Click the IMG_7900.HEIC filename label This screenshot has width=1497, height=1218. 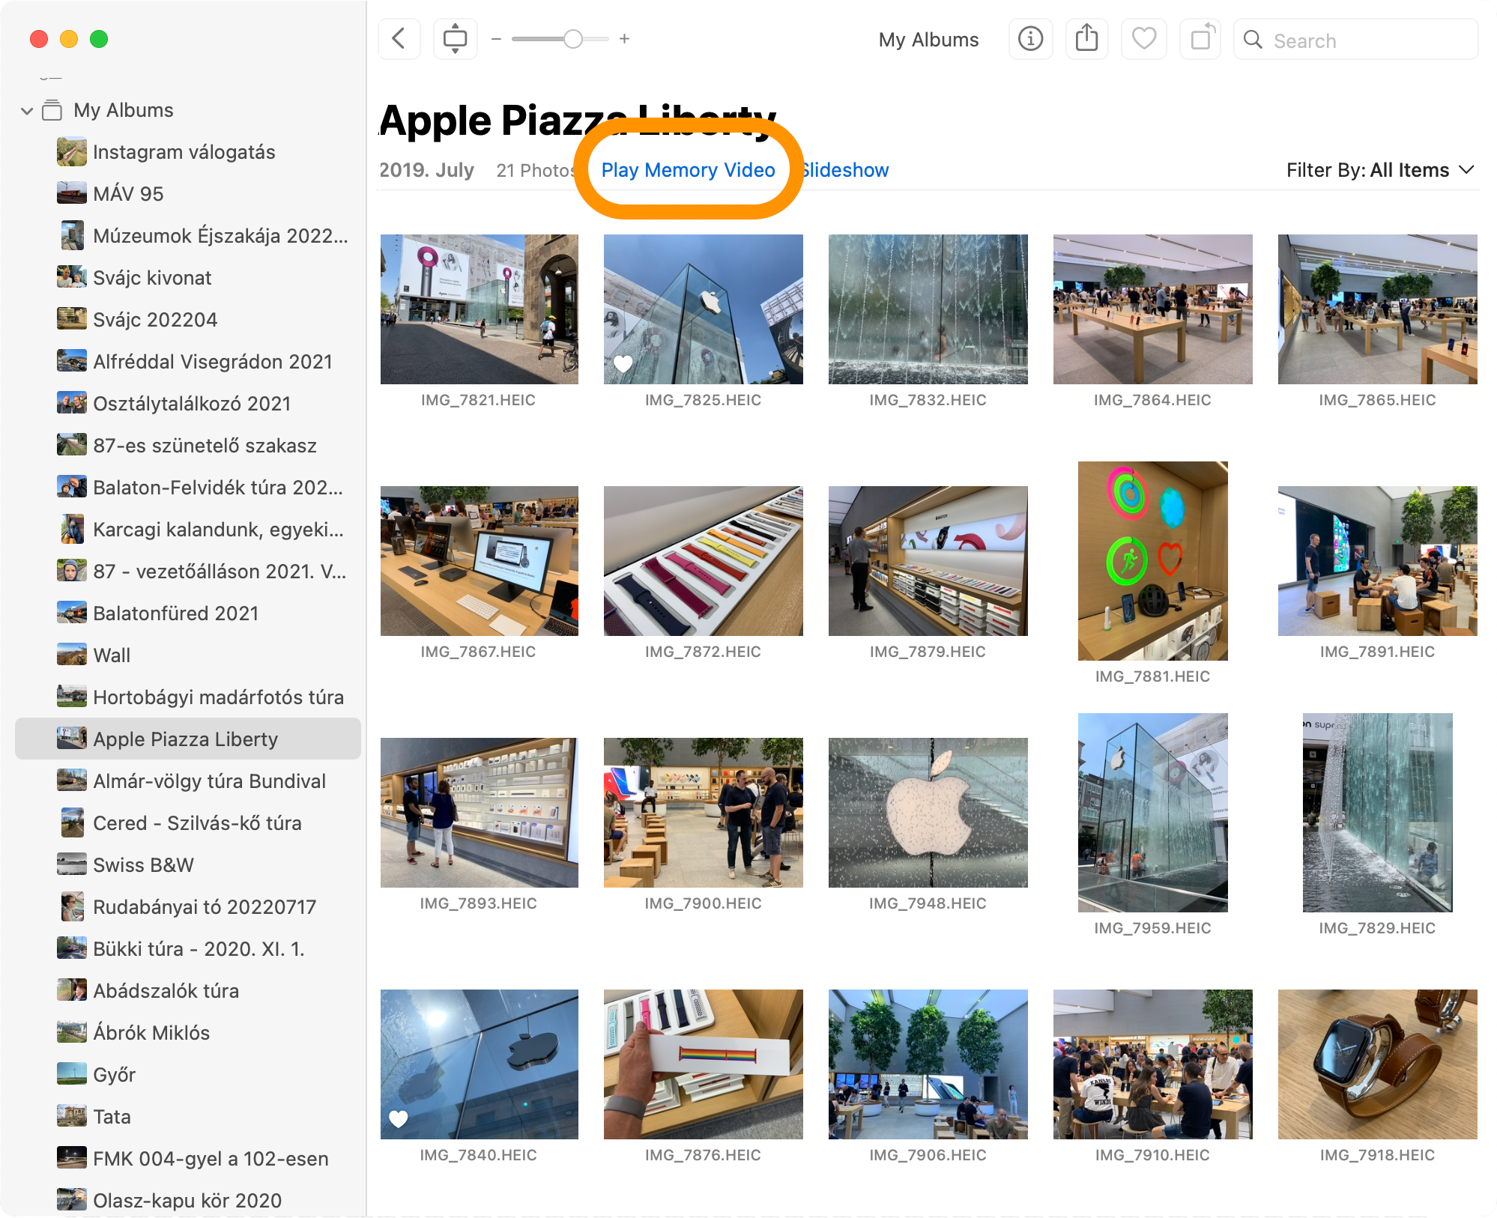(704, 903)
